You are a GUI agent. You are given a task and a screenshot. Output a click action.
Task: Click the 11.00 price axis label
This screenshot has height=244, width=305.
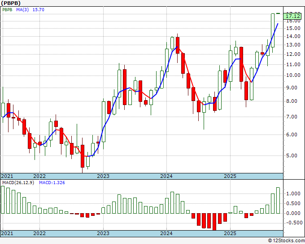(x=293, y=64)
